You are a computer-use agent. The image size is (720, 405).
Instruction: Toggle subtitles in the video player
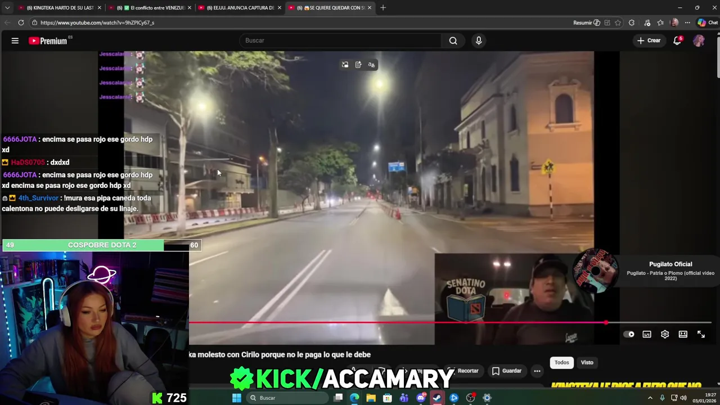tap(647, 334)
